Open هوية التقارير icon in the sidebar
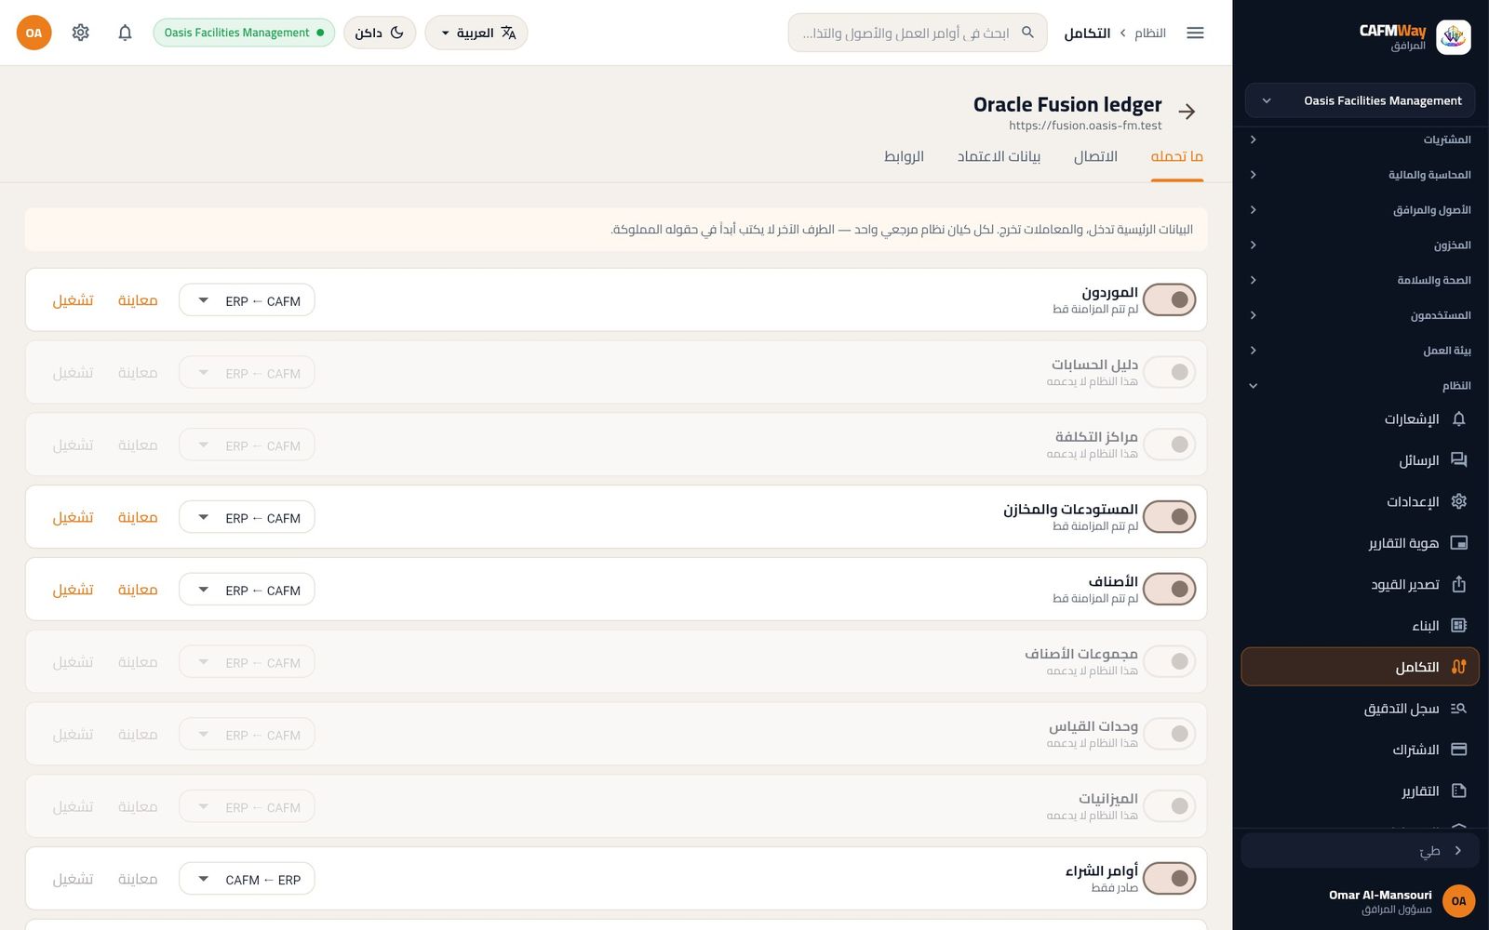1489x930 pixels. click(1458, 543)
